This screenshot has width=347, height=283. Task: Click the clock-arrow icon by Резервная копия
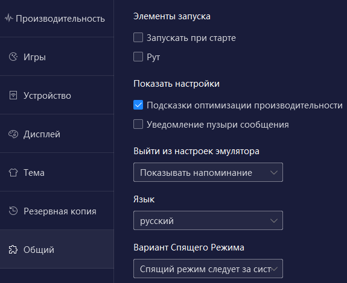13,211
